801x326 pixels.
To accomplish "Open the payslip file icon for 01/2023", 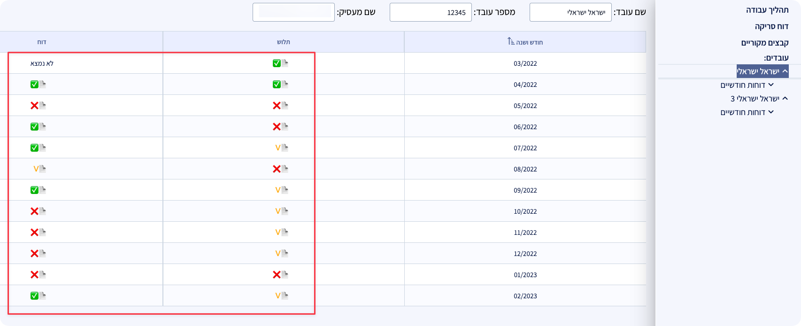I will (x=285, y=275).
